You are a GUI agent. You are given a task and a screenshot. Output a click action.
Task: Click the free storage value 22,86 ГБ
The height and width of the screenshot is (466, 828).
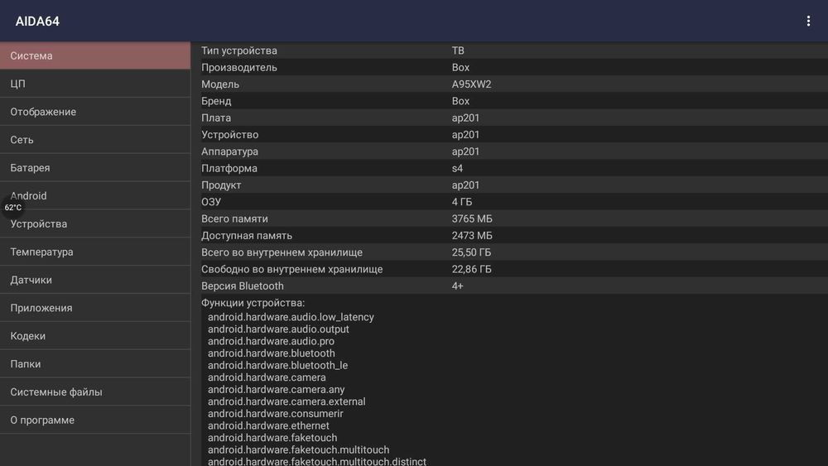coord(471,269)
